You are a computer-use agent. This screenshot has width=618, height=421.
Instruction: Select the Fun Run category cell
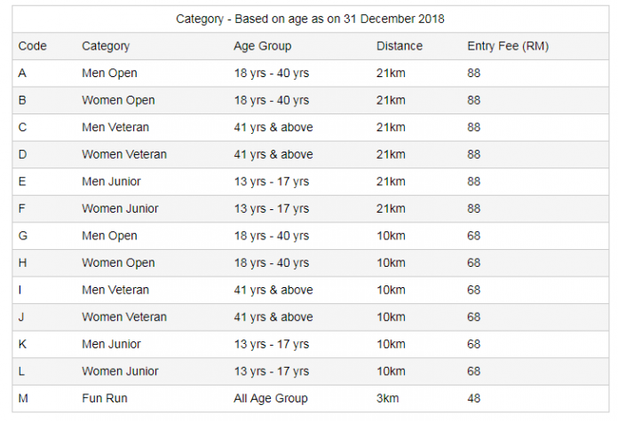click(x=105, y=398)
